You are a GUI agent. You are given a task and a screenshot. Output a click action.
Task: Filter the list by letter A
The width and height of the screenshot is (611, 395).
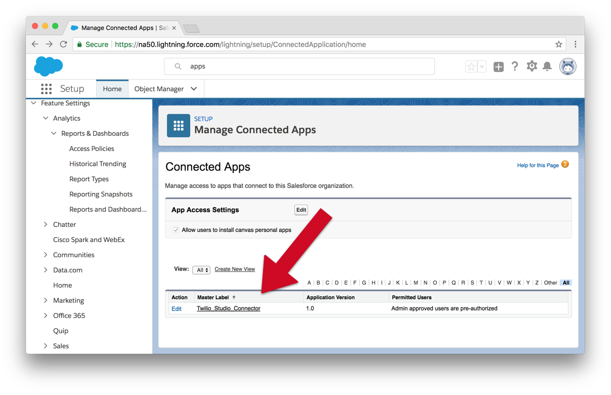tap(309, 283)
